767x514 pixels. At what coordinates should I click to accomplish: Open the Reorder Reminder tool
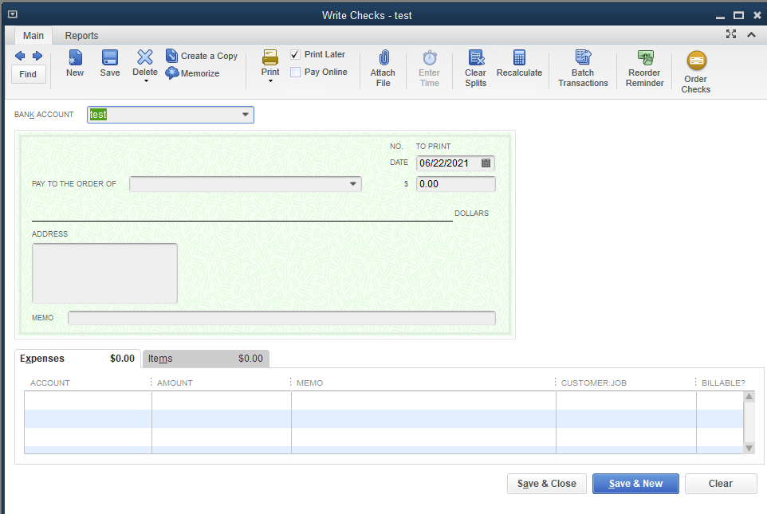tap(645, 68)
